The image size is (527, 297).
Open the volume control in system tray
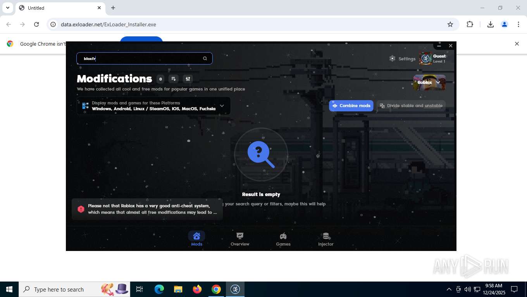point(468,289)
